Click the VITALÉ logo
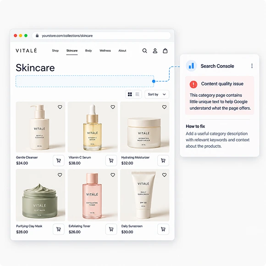 (26, 50)
